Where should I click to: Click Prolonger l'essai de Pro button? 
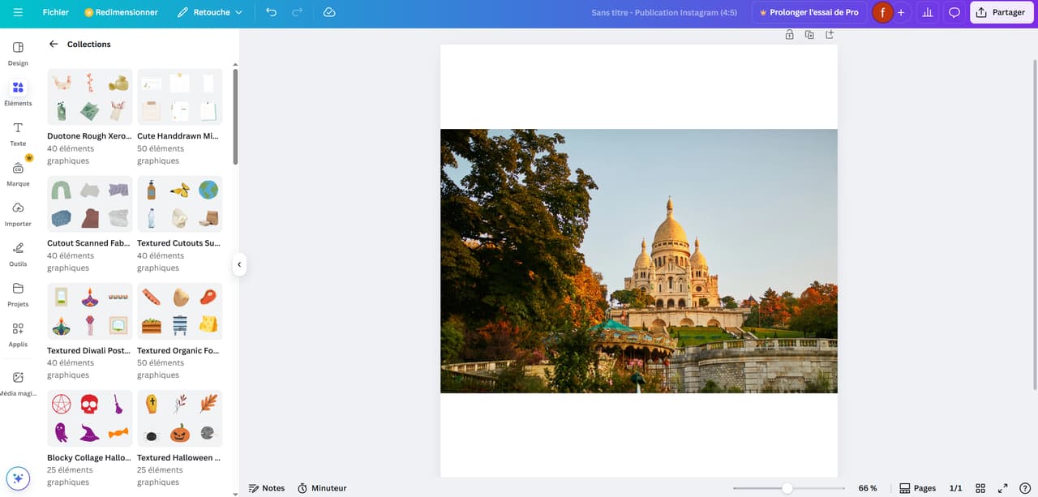808,12
